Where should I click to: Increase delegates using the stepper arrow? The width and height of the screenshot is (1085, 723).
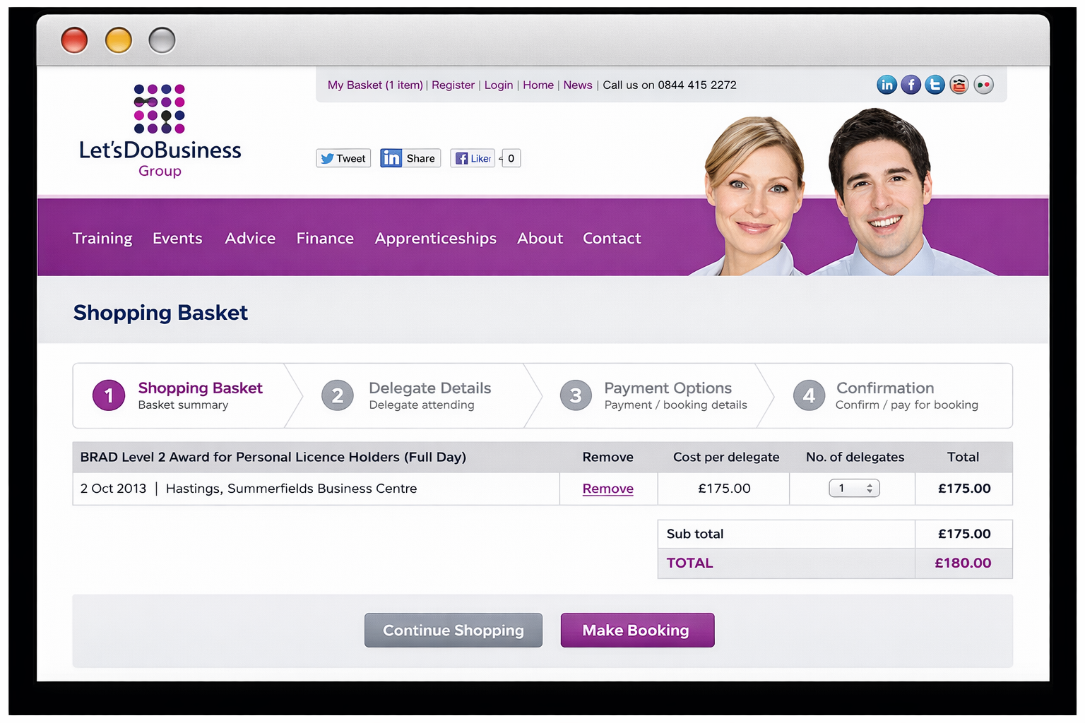[870, 484]
